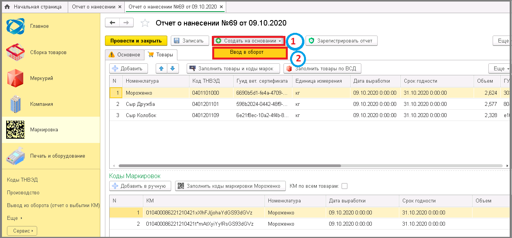Select Сыр Дружба row
This screenshot has width=512, height=238.
click(309, 104)
